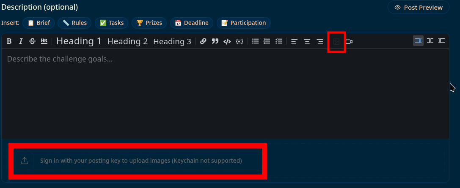Open the Post Preview

coord(419,7)
